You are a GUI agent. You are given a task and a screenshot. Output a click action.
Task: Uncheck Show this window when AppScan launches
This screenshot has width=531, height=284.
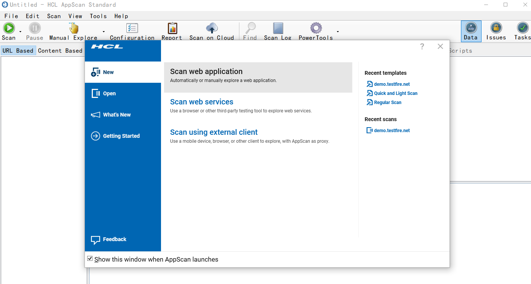pyautogui.click(x=90, y=259)
